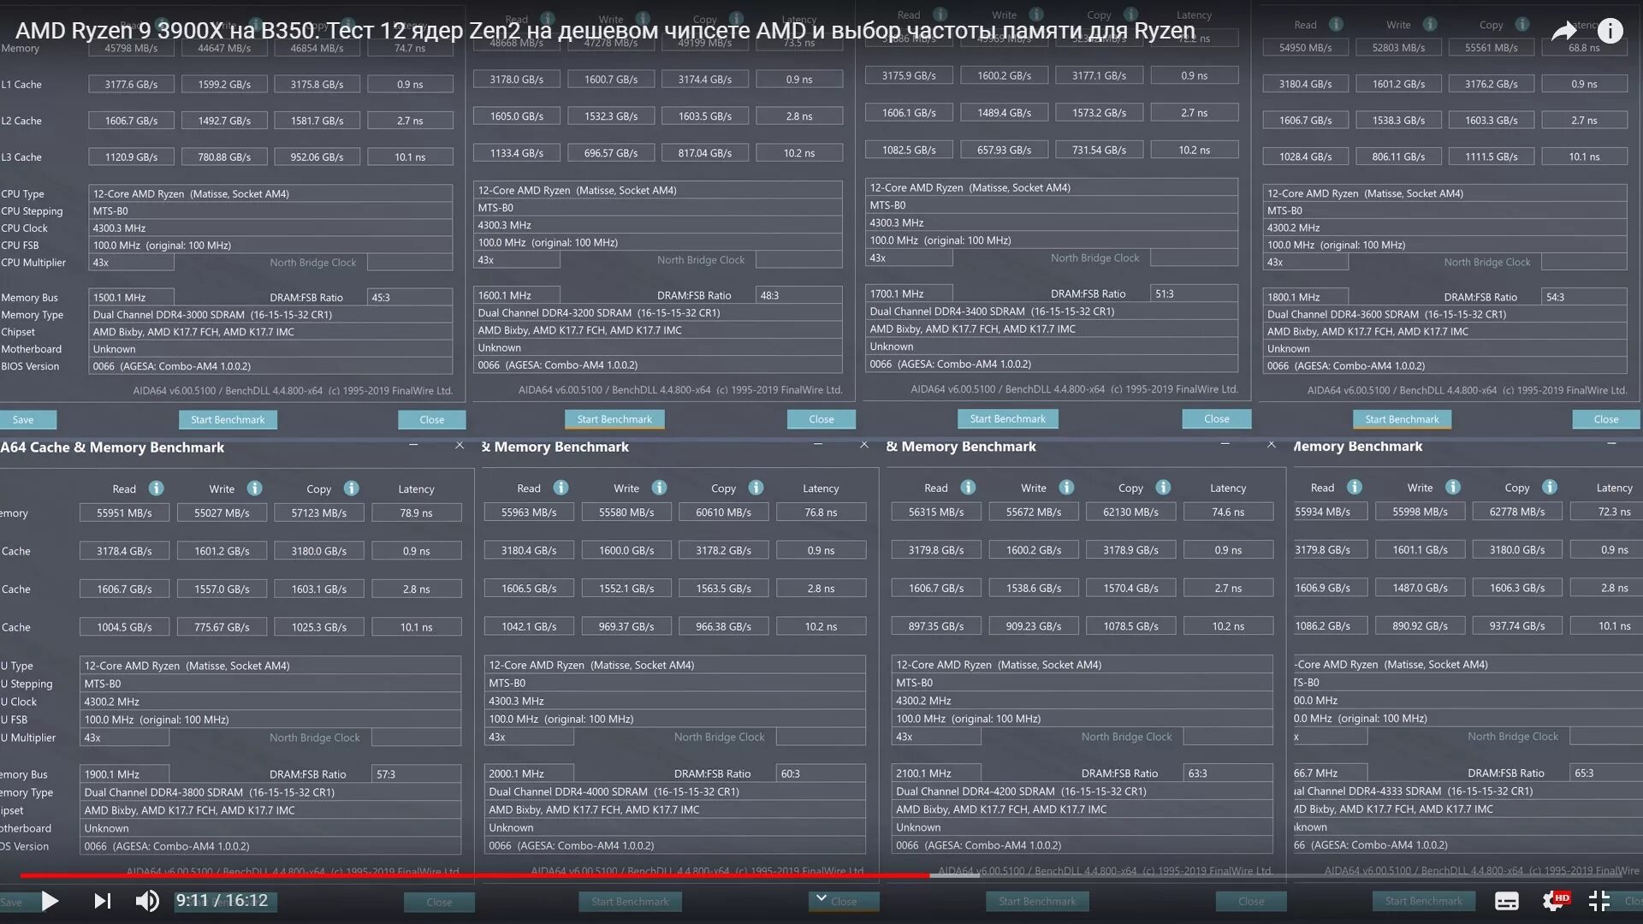Toggle subtitles on the player
This screenshot has height=924, width=1643.
point(1506,901)
